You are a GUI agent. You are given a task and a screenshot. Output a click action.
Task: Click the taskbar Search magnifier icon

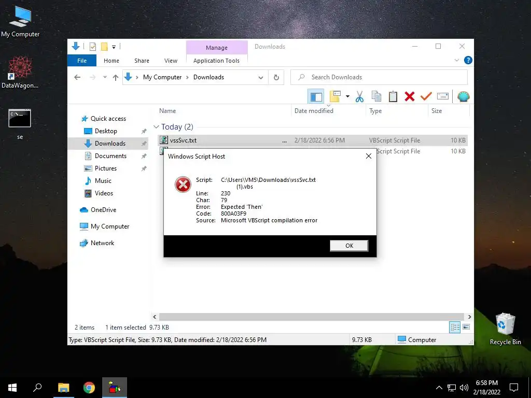37,388
